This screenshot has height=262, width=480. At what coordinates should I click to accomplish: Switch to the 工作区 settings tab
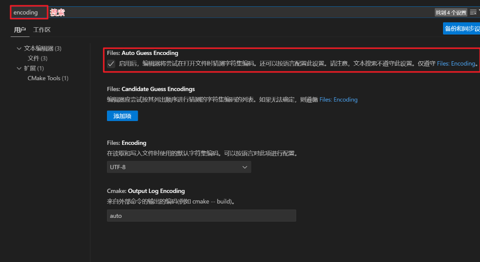tap(42, 30)
